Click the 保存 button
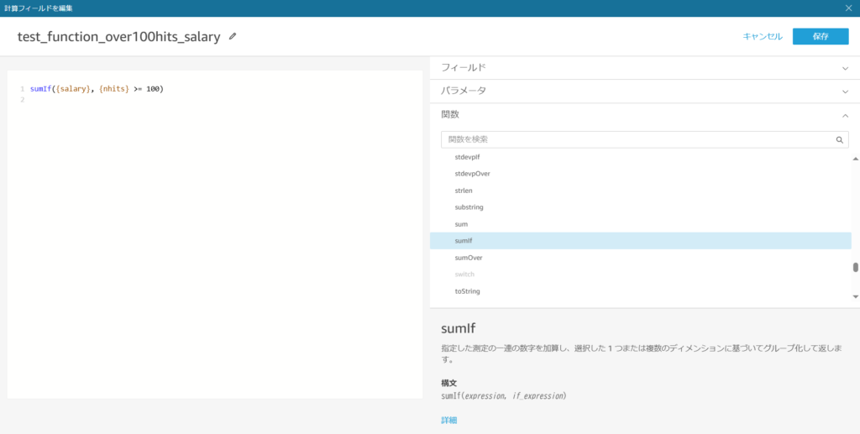This screenshot has height=434, width=860. click(821, 37)
